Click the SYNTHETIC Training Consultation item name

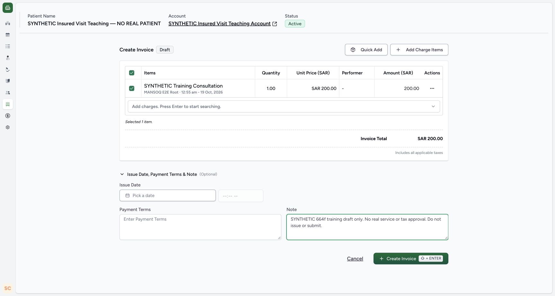183,86
